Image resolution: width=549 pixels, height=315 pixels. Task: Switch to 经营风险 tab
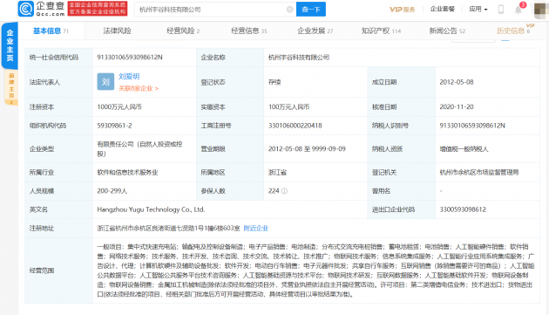click(x=183, y=31)
